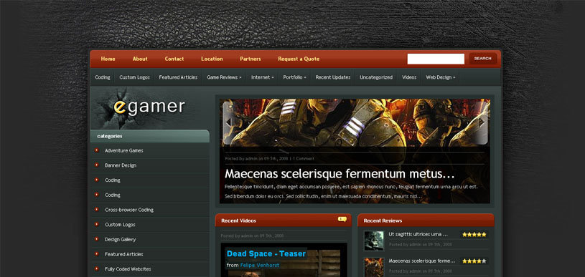585x277 pixels.
Task: Open the Banner Design category link
Action: pos(121,165)
